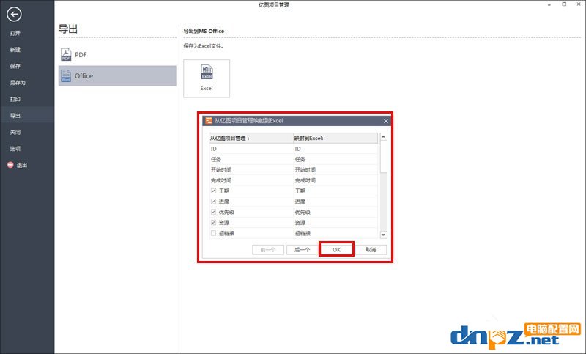This screenshot has height=354, width=586.
Task: Enable the 超链接 checkbox
Action: (213, 233)
